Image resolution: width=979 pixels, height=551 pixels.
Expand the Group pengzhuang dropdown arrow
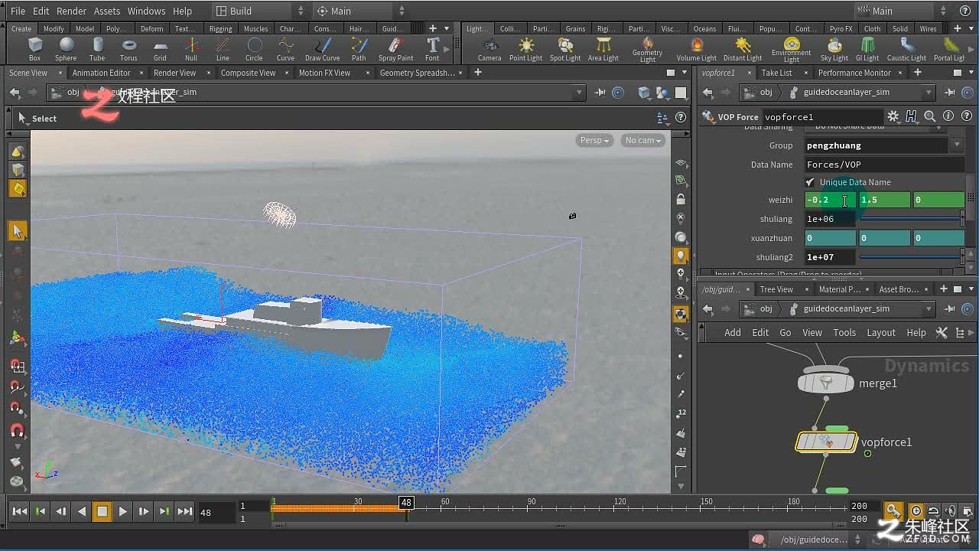click(x=957, y=145)
